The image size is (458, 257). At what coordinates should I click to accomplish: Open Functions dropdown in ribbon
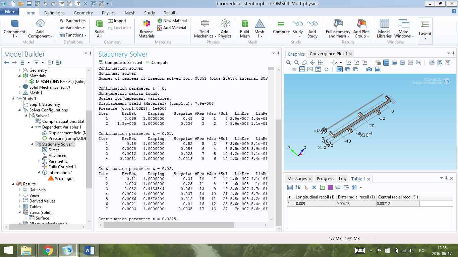[x=73, y=35]
